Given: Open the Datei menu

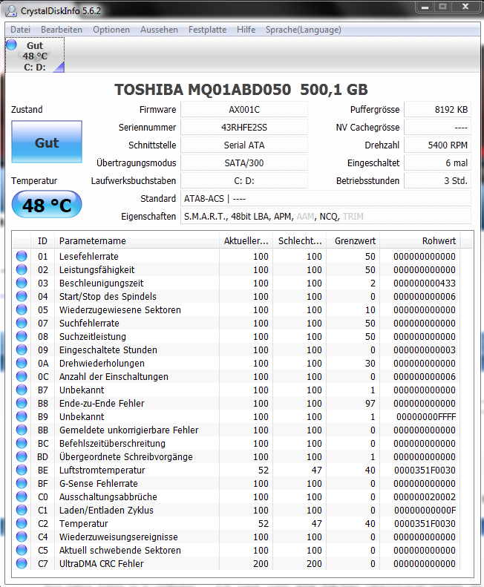Looking at the screenshot, I should click(x=20, y=30).
